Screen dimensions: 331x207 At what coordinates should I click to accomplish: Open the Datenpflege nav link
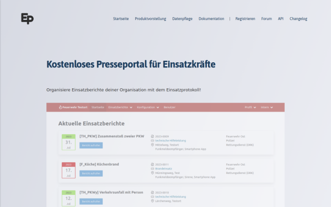(x=182, y=19)
